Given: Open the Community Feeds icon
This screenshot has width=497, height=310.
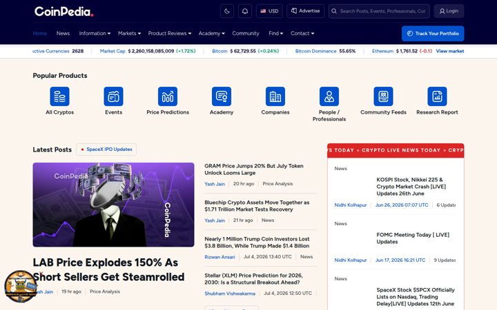Looking at the screenshot, I should click(383, 96).
